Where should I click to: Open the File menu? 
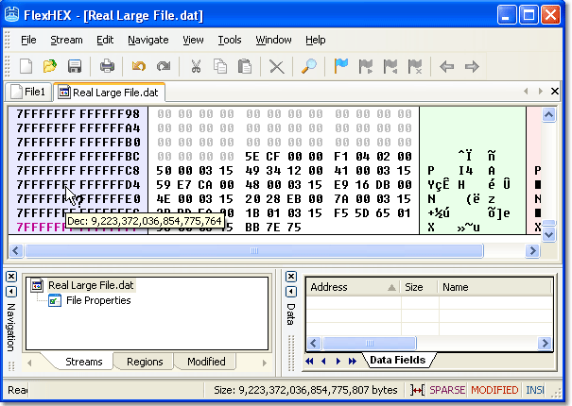(x=28, y=40)
